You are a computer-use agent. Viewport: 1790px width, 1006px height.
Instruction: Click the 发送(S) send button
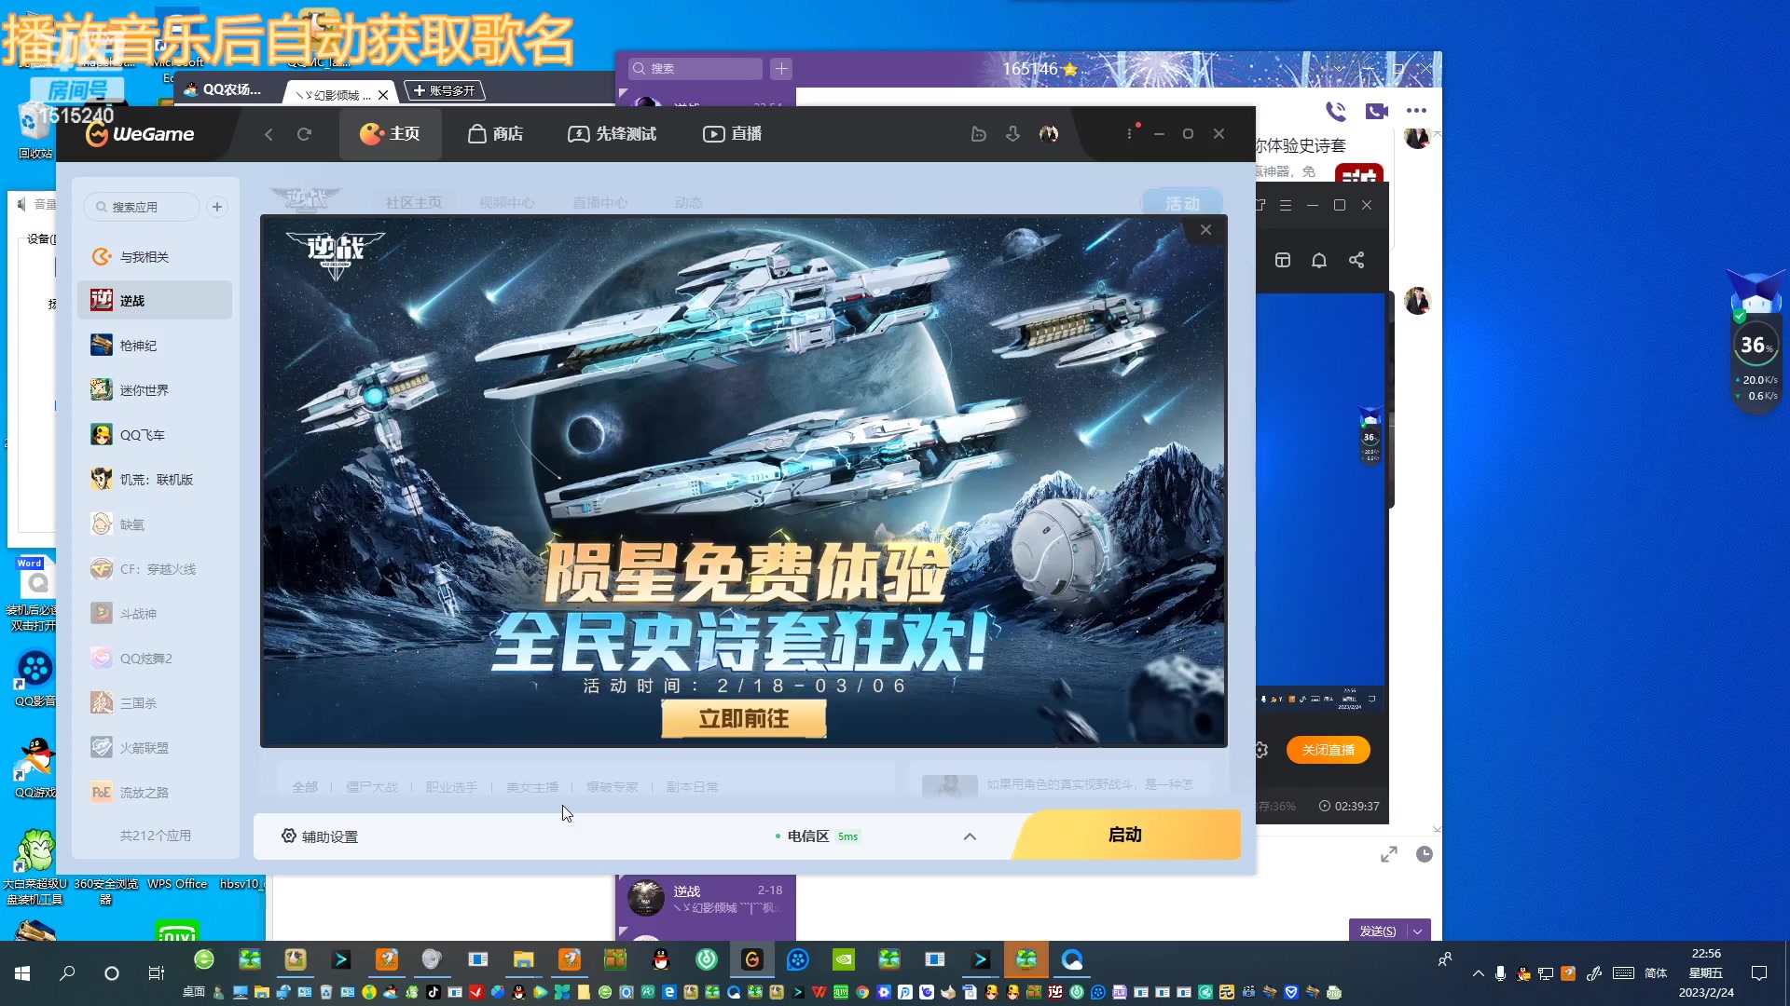[1377, 931]
